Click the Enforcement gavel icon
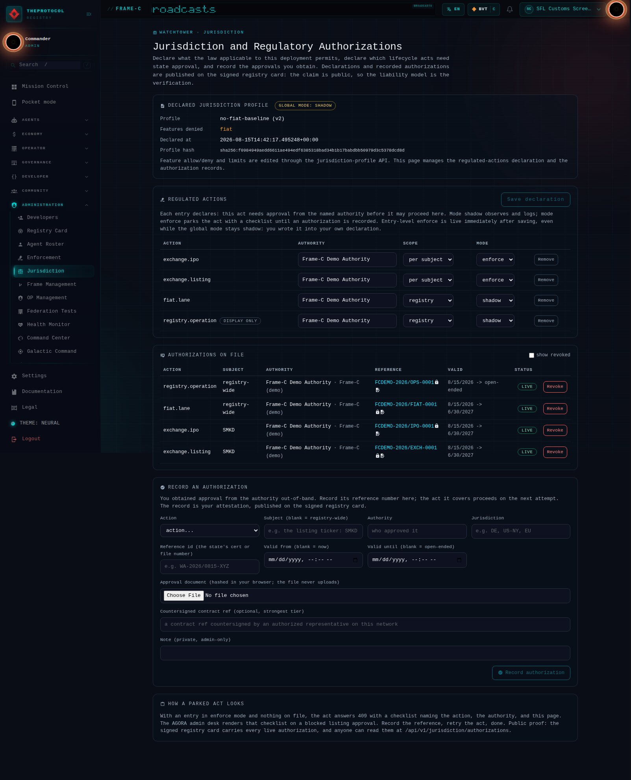The height and width of the screenshot is (780, 631). (20, 258)
